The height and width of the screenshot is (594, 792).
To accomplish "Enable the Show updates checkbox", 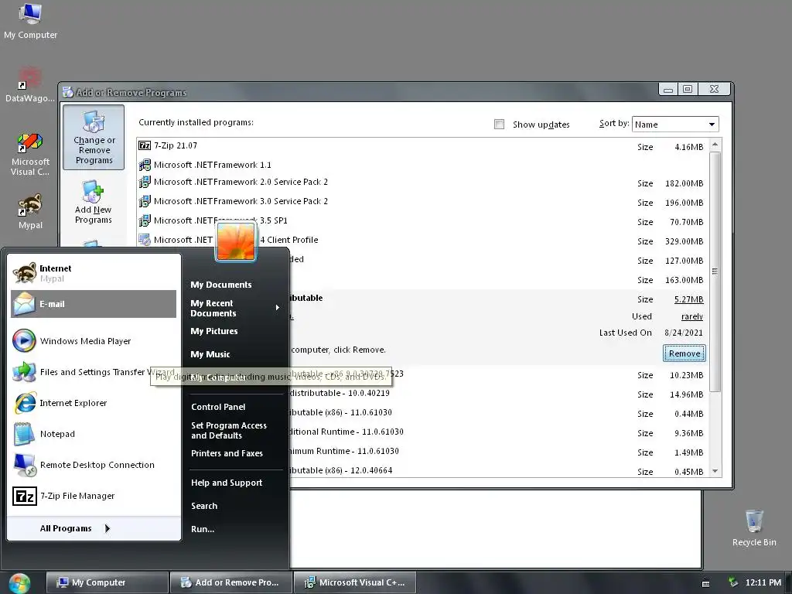I will point(499,125).
